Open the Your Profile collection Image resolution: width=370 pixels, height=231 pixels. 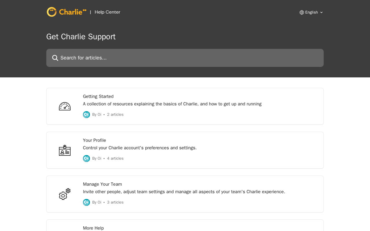tap(185, 150)
